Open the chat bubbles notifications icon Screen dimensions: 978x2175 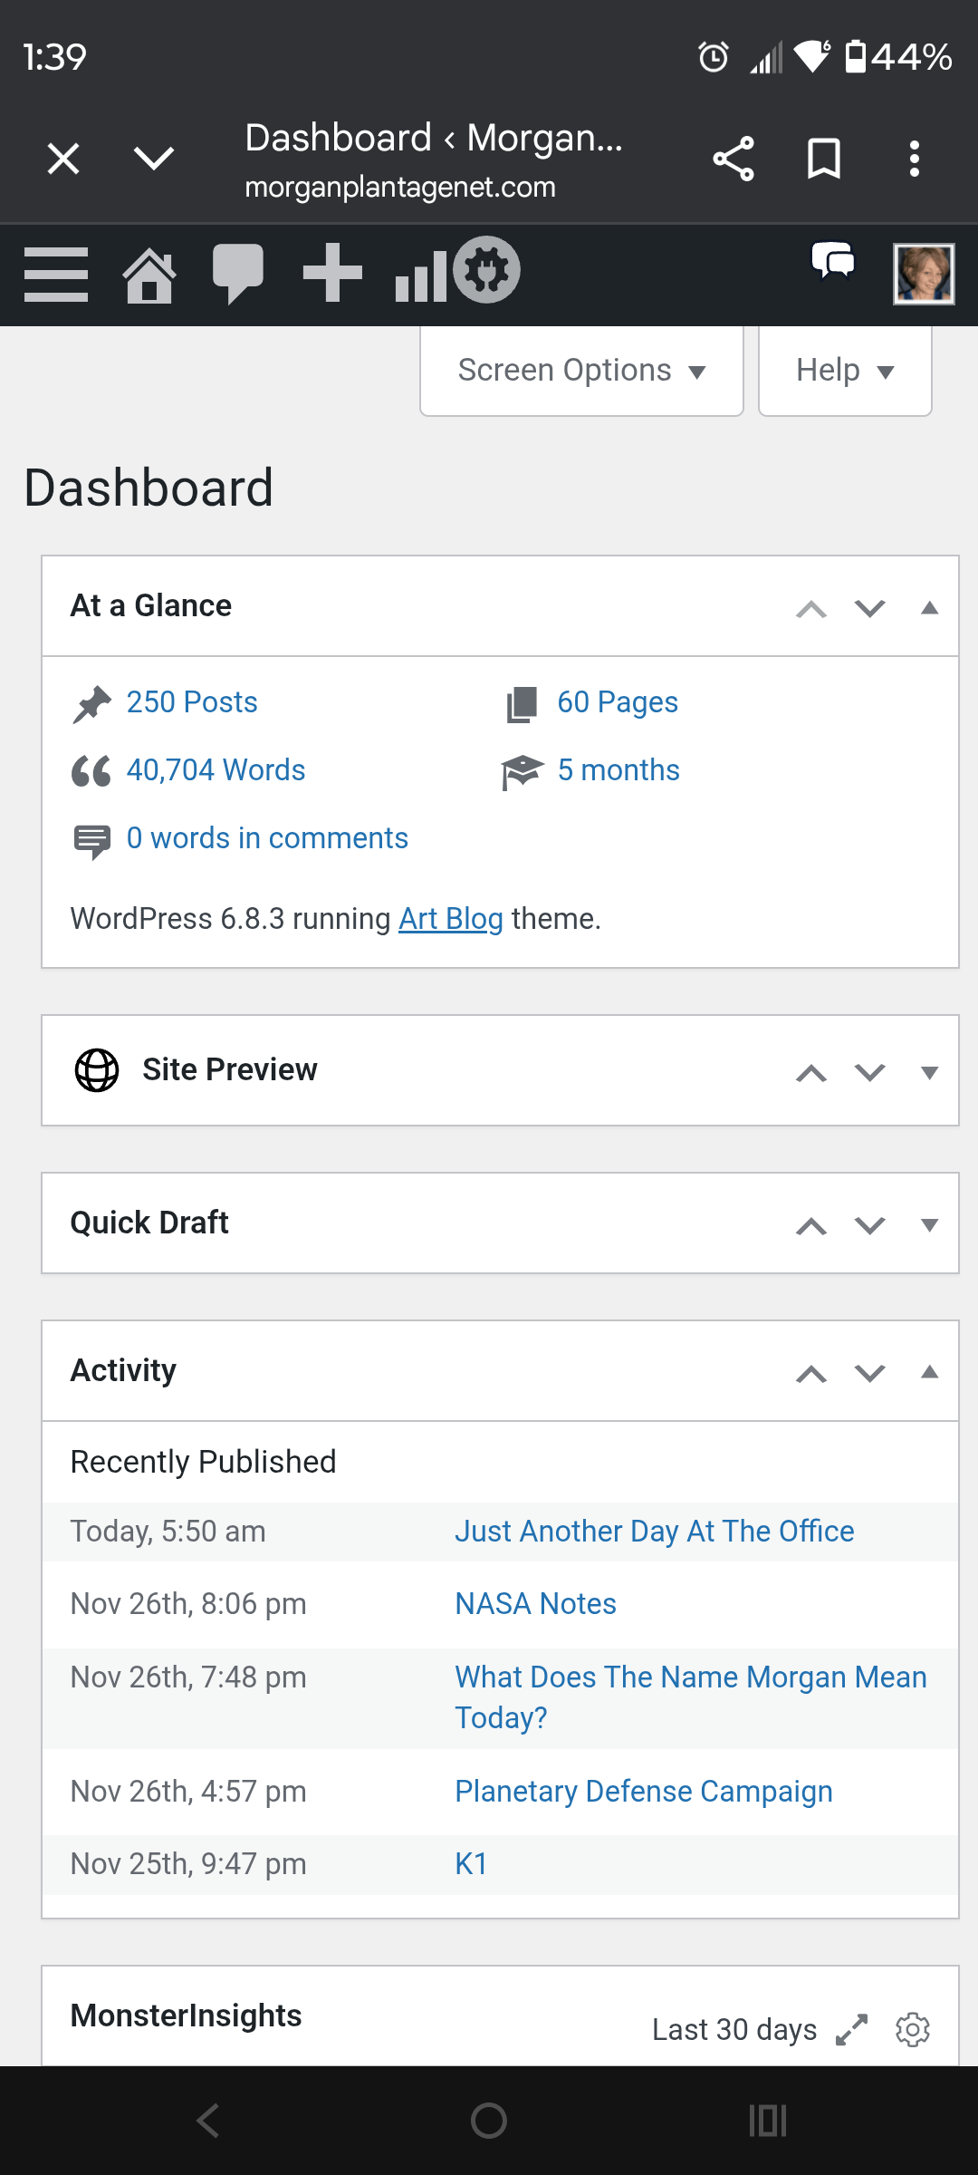[x=833, y=261]
